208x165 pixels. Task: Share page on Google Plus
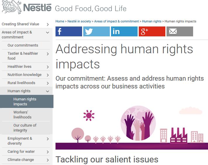(x=152, y=31)
